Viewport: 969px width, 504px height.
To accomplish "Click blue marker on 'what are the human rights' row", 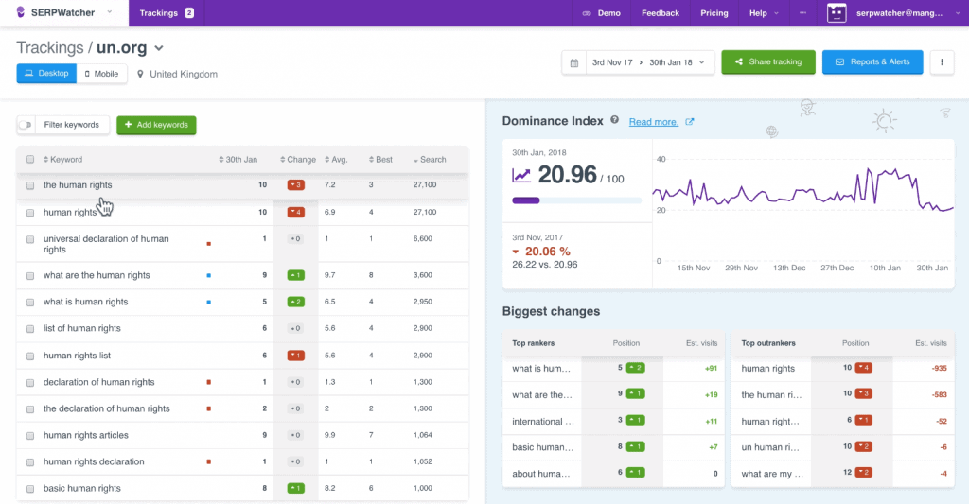I will pyautogui.click(x=209, y=275).
